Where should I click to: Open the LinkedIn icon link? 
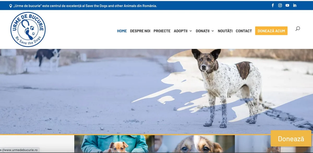[x=295, y=5]
